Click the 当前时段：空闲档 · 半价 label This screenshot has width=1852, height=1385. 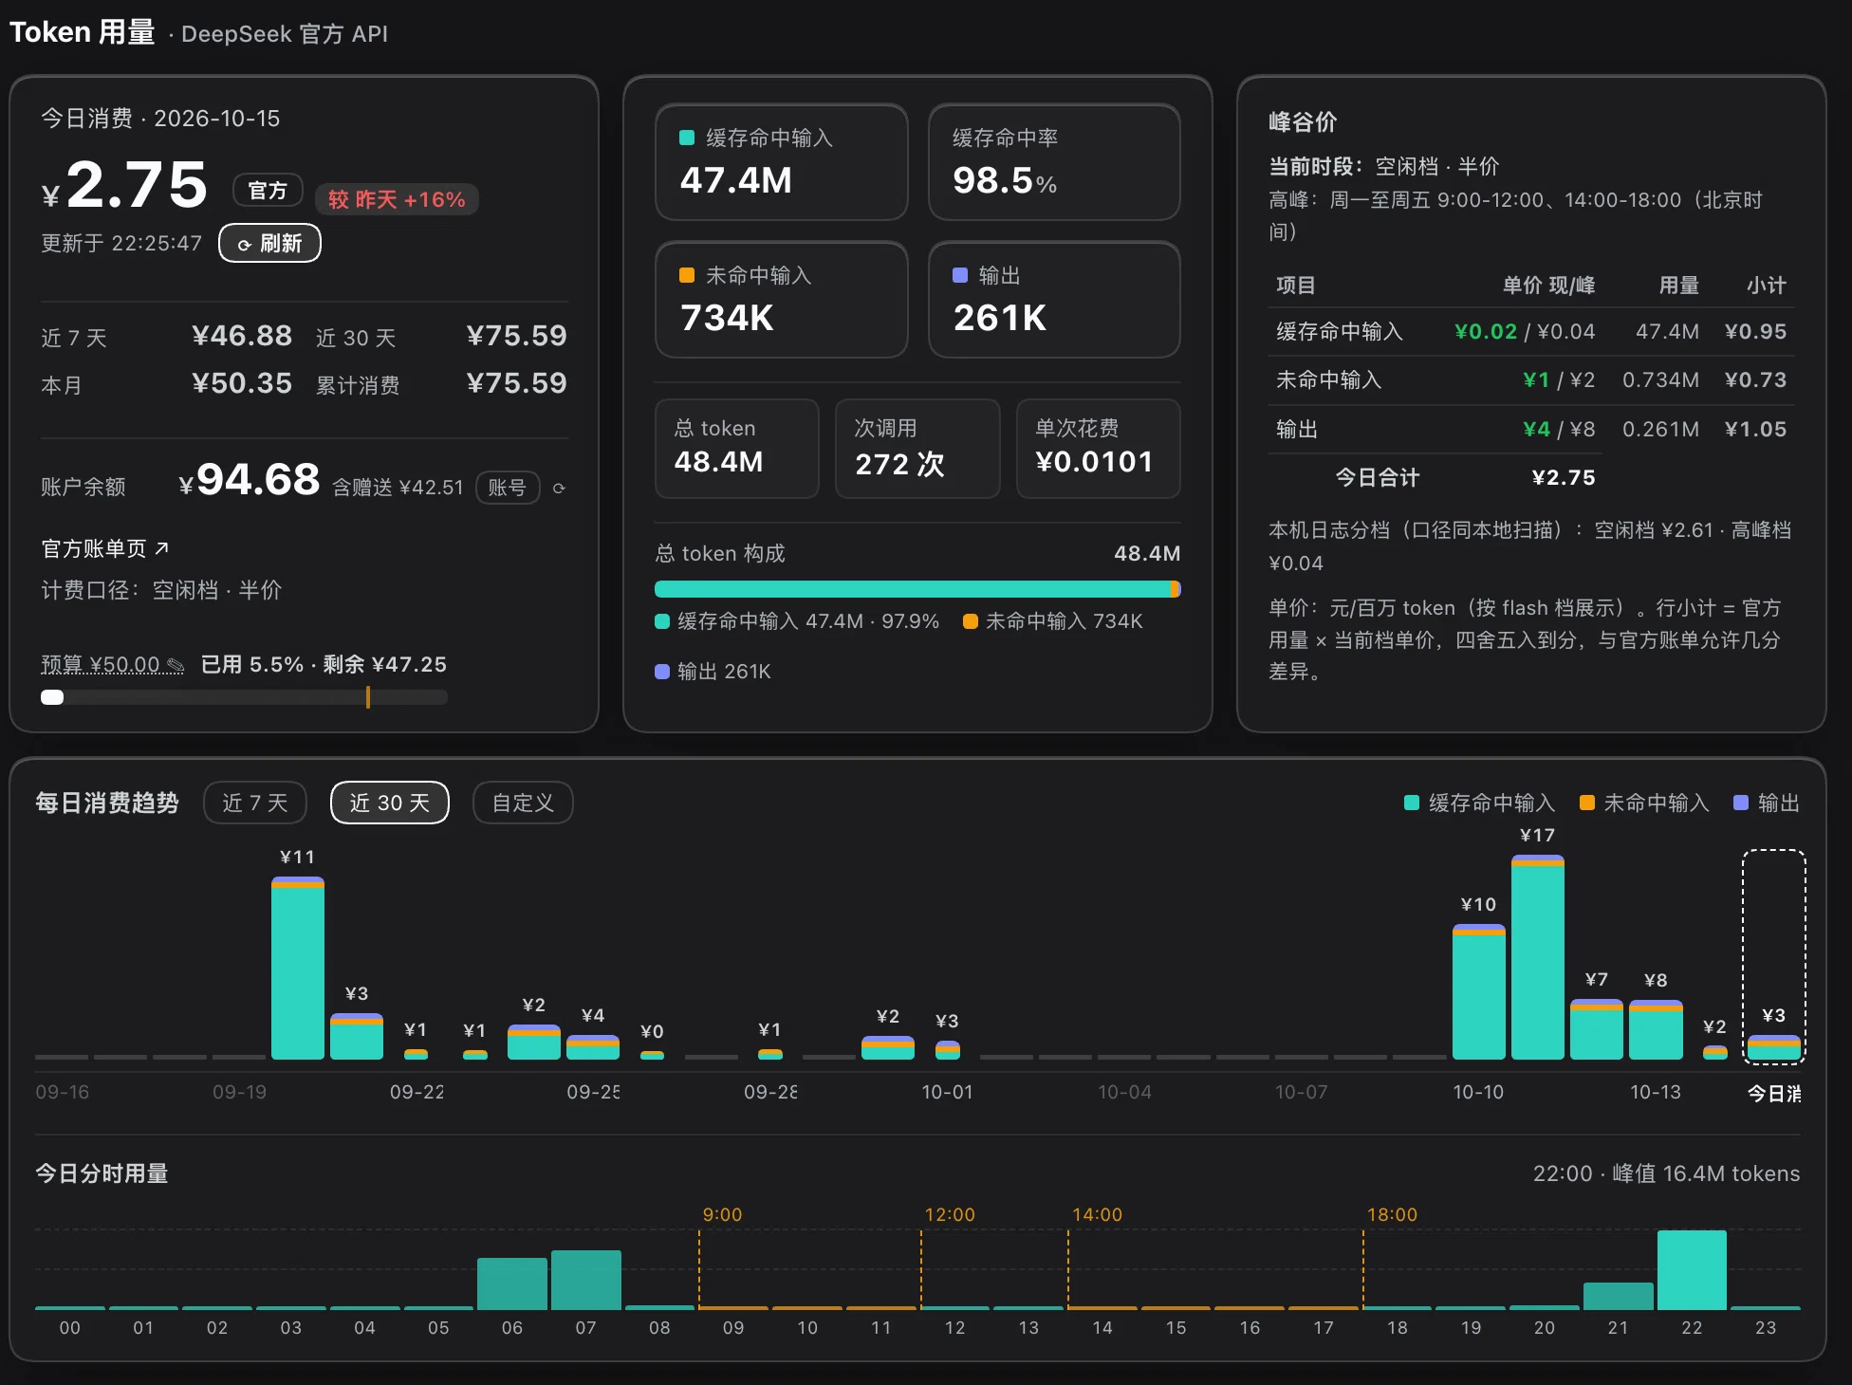(1384, 167)
